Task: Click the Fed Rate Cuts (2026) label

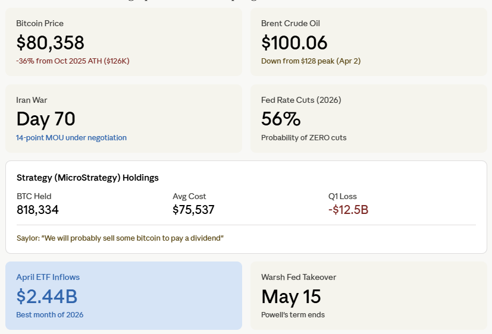Action: (x=301, y=100)
